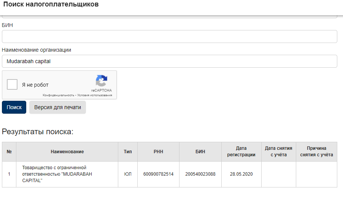343x200 pixels.
Task: Click the partially hidden input field above БИН
Action: click(x=169, y=16)
